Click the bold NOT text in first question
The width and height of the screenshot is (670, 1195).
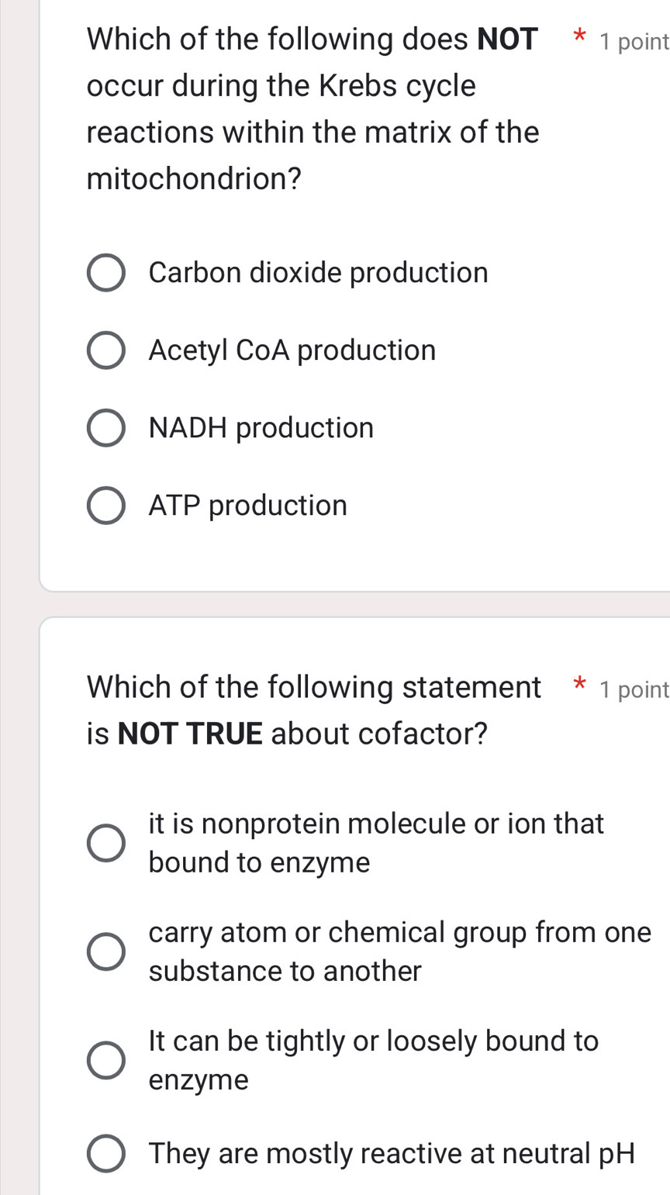[508, 37]
